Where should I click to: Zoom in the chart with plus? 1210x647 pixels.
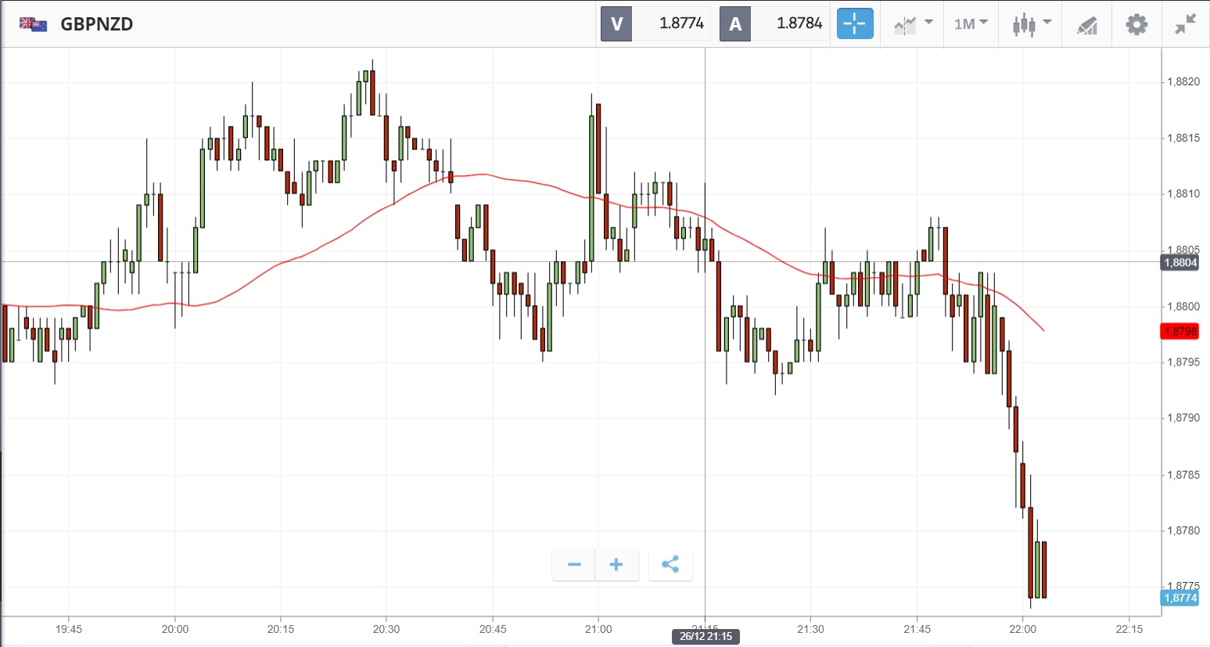616,564
